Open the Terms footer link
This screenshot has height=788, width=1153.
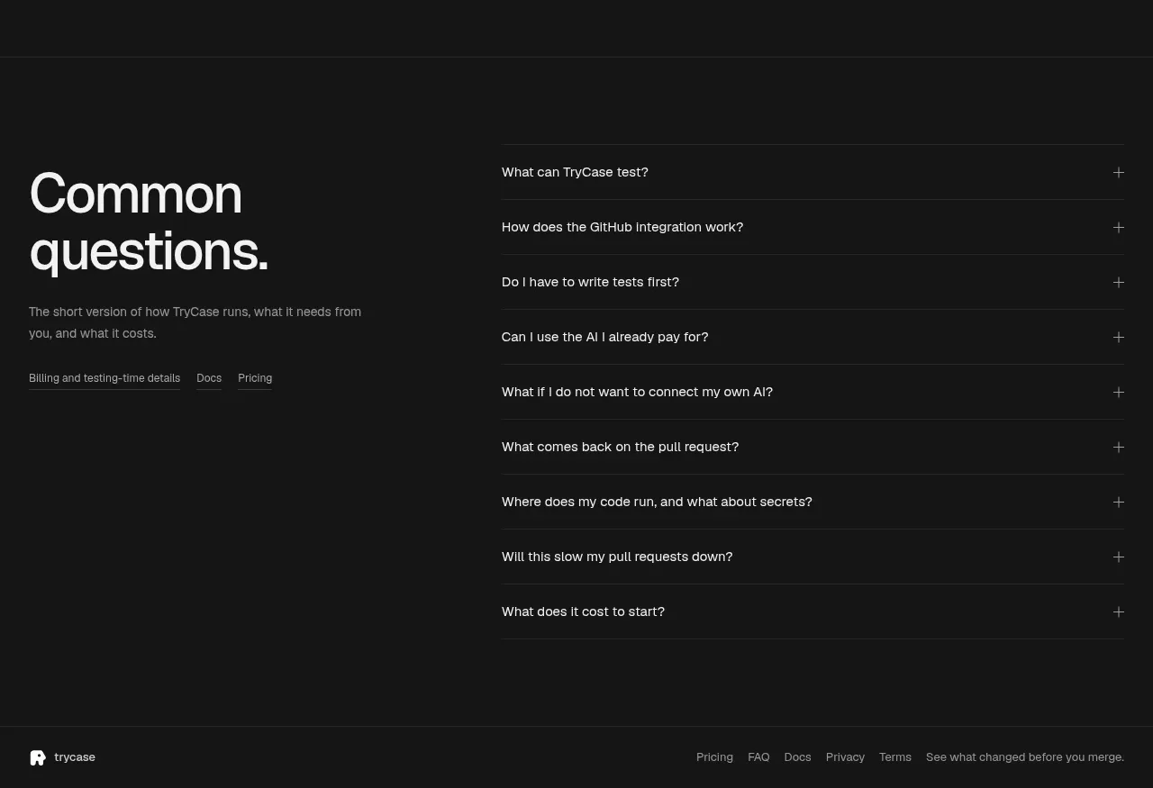point(895,757)
